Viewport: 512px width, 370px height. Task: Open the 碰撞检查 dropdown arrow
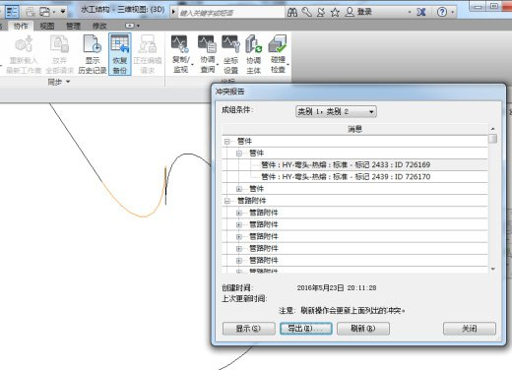click(x=288, y=65)
